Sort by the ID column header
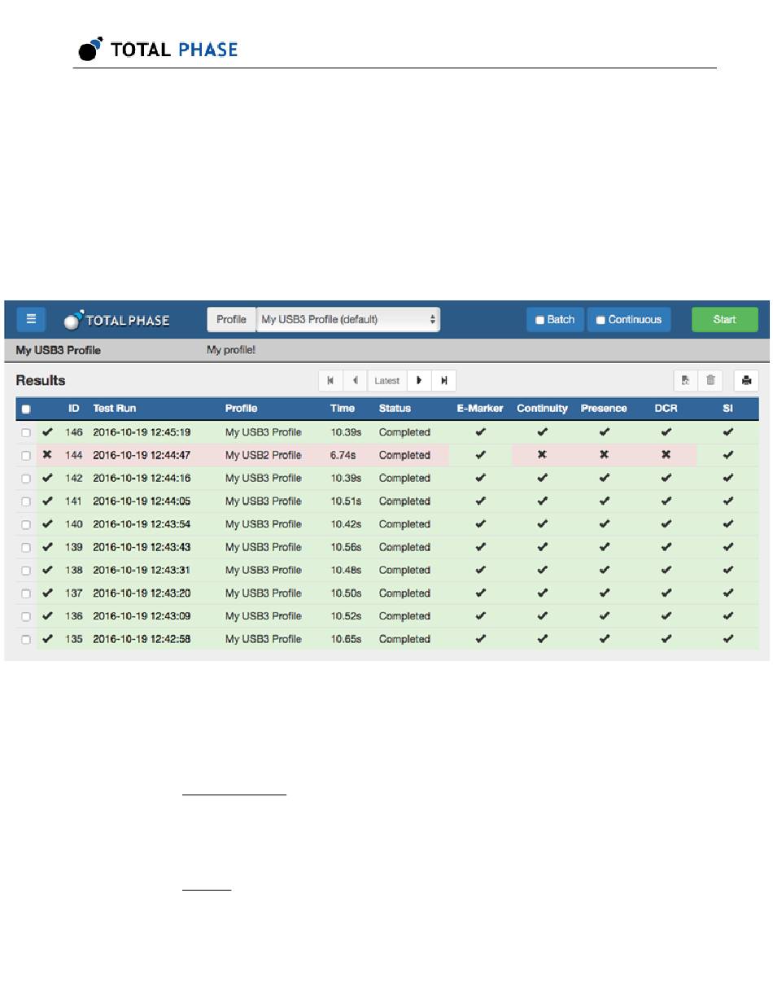The width and height of the screenshot is (773, 1007). click(73, 408)
